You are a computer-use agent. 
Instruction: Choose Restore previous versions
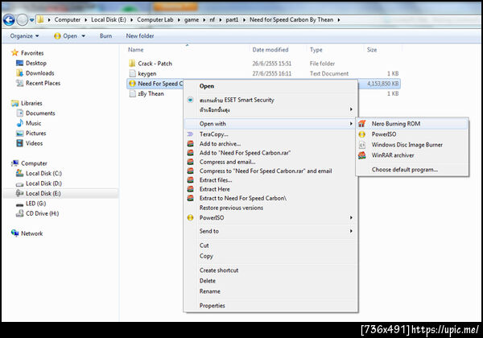(x=231, y=208)
